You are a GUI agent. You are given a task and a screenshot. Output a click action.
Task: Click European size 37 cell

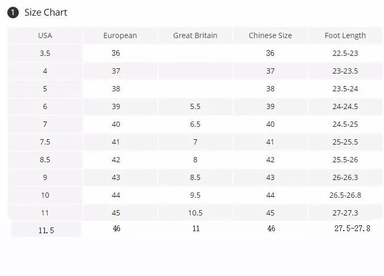click(116, 71)
